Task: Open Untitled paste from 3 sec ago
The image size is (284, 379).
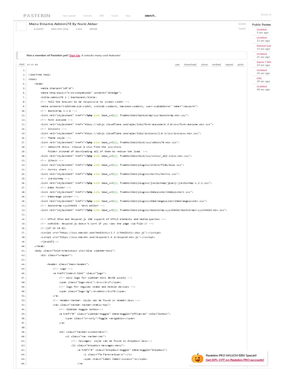Action: (261, 30)
